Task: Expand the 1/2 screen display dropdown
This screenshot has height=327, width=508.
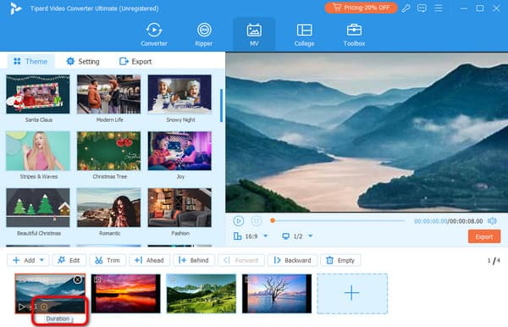Action: (311, 236)
